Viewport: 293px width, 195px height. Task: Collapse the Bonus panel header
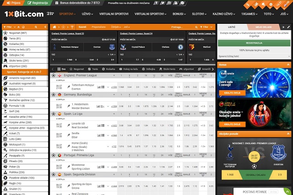coord(288,65)
